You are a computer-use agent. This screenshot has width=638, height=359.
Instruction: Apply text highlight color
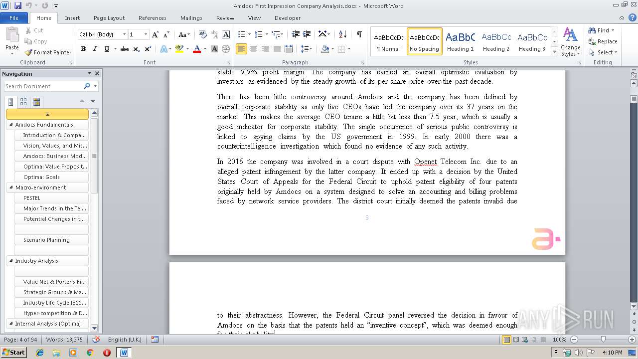coord(179,49)
